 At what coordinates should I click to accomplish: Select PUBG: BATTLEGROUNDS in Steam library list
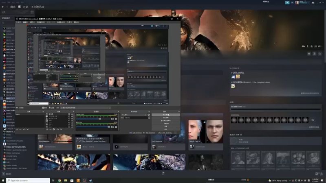point(16,147)
